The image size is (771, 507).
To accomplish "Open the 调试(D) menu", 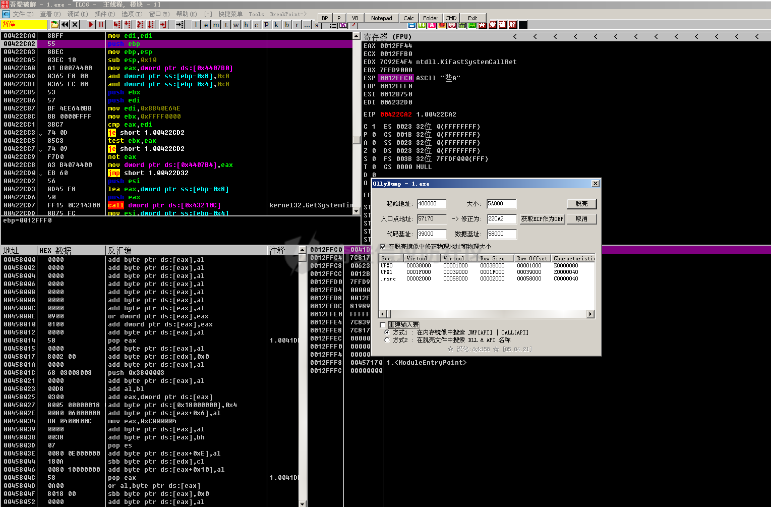I will (x=78, y=14).
